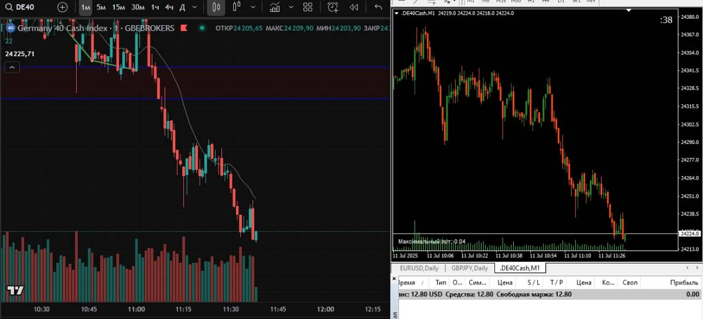Select the D1 timeframe in MetaTrader toolbar
The height and width of the screenshot is (319, 703).
(561, 2)
